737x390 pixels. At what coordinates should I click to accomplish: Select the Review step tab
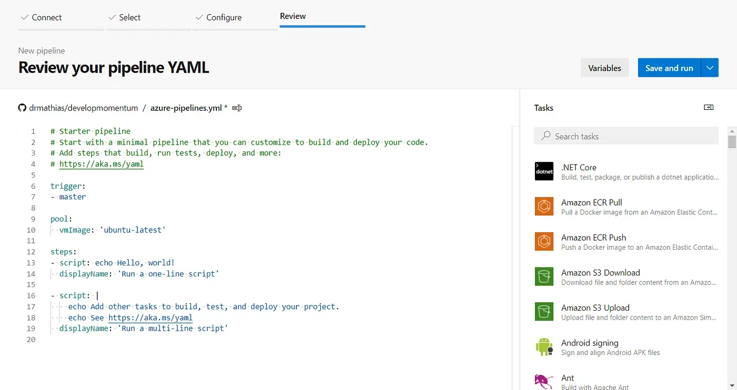click(322, 17)
